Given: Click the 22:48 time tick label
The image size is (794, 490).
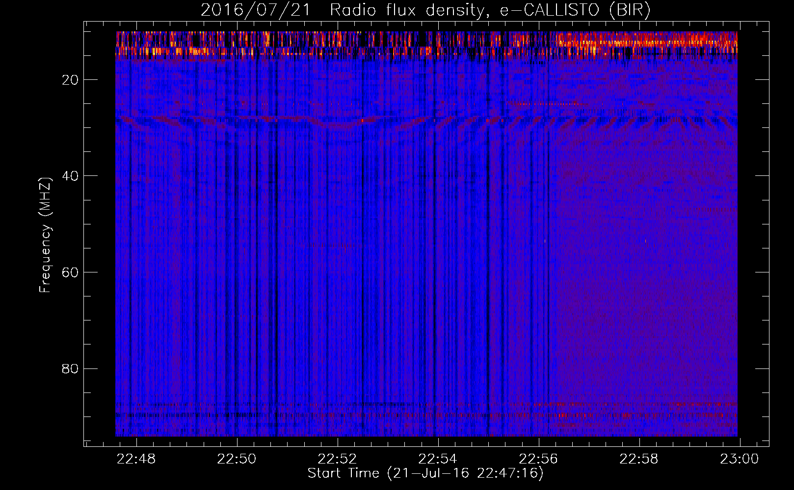Looking at the screenshot, I should (x=137, y=459).
